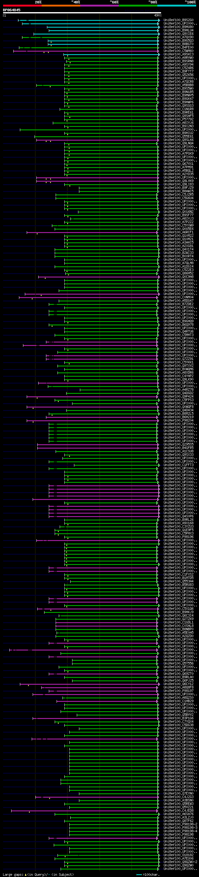
Task: Select the hit label UniRef100_Q86H52
Action: tap(178, 273)
